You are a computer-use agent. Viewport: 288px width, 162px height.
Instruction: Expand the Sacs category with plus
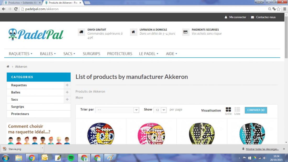(67, 99)
